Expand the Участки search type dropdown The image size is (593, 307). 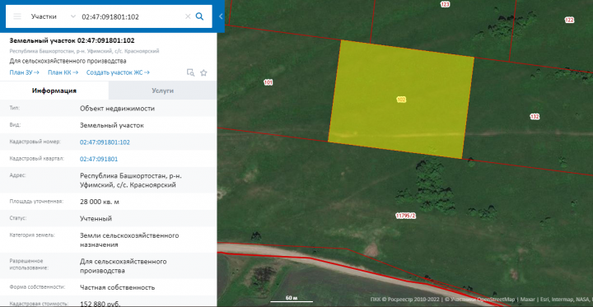coord(73,16)
